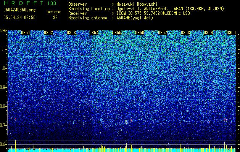Screen dimensions: 240x152
Task: Click the 0856 time marker
Action: point(140,33)
